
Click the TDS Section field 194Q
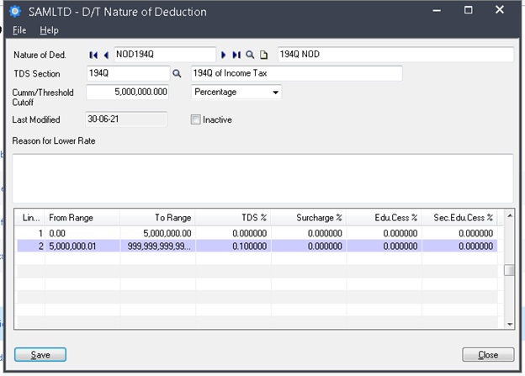(x=128, y=73)
